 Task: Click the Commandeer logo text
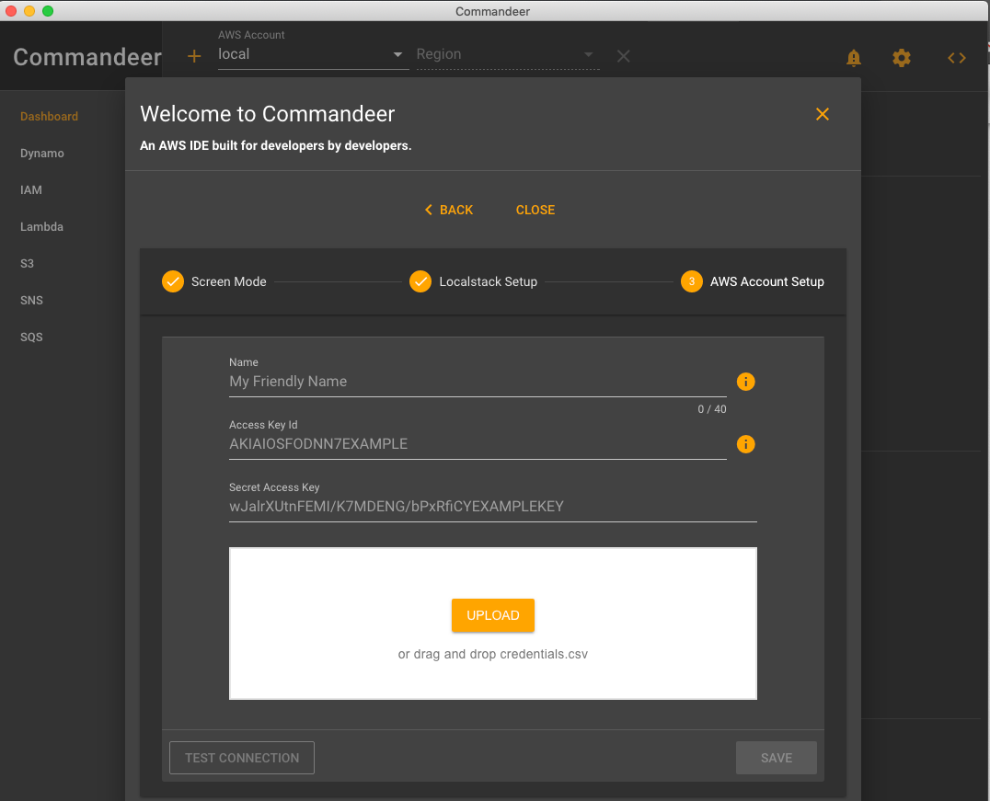coord(87,57)
